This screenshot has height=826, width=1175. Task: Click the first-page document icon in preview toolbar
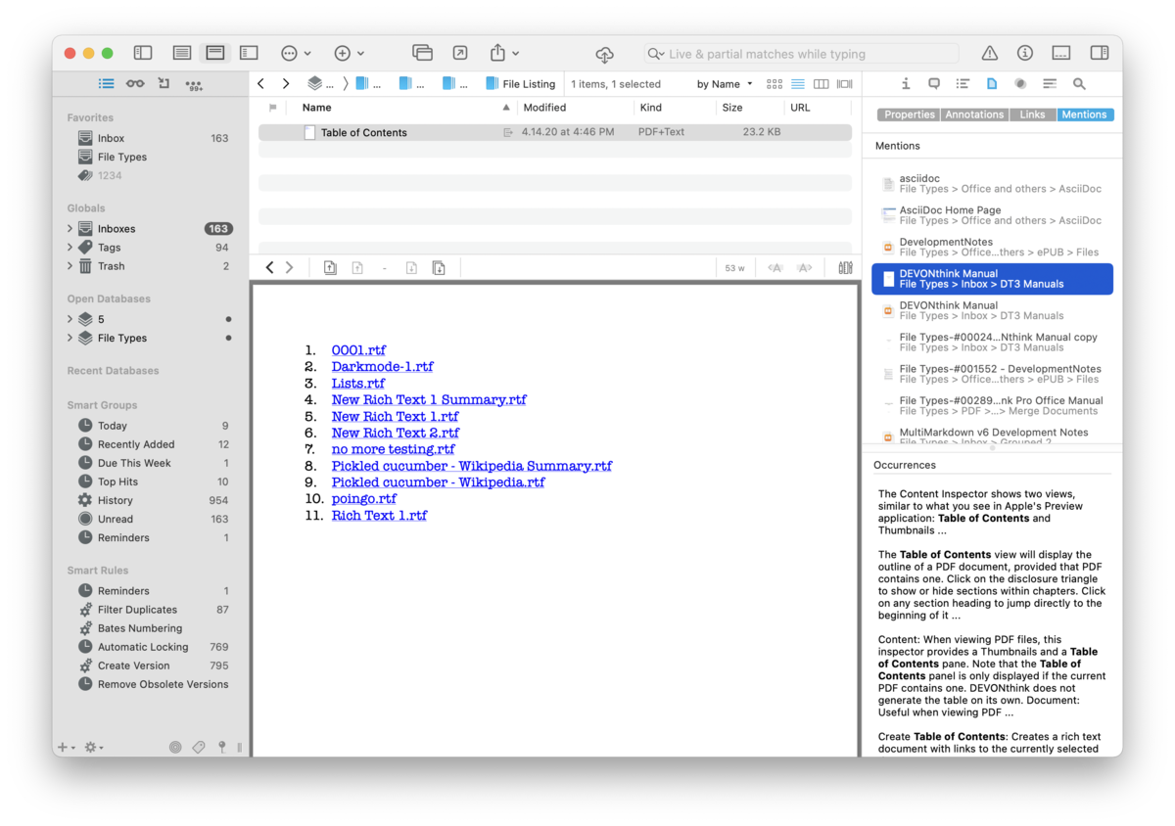point(330,267)
